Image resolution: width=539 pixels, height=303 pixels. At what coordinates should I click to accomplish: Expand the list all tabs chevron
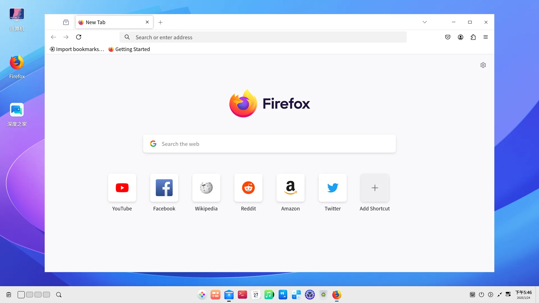click(x=424, y=22)
